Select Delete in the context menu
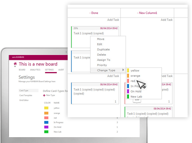 click(101, 55)
